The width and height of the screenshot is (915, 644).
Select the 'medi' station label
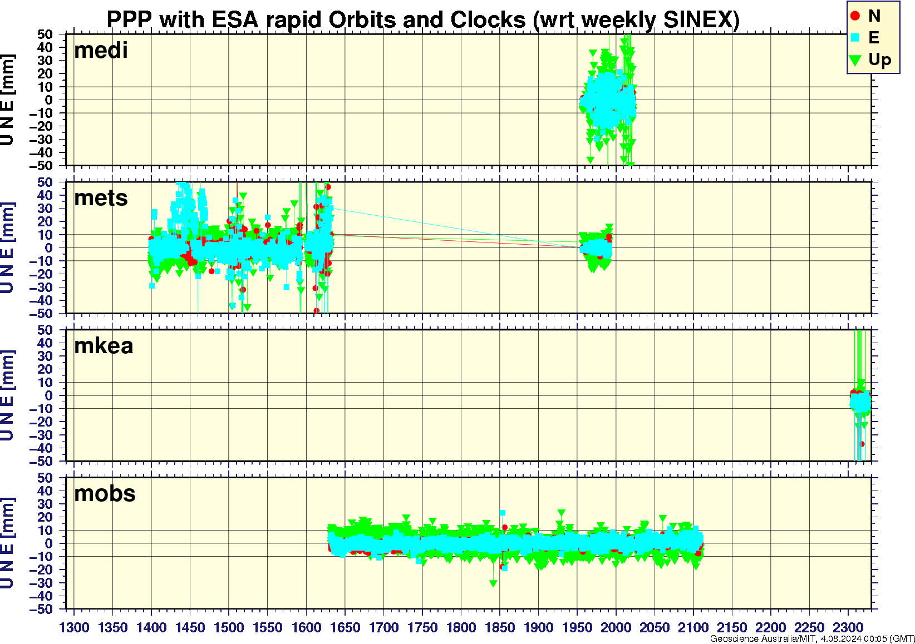point(101,50)
